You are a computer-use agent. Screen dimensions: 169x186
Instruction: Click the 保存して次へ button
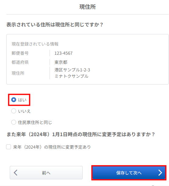point(129,173)
